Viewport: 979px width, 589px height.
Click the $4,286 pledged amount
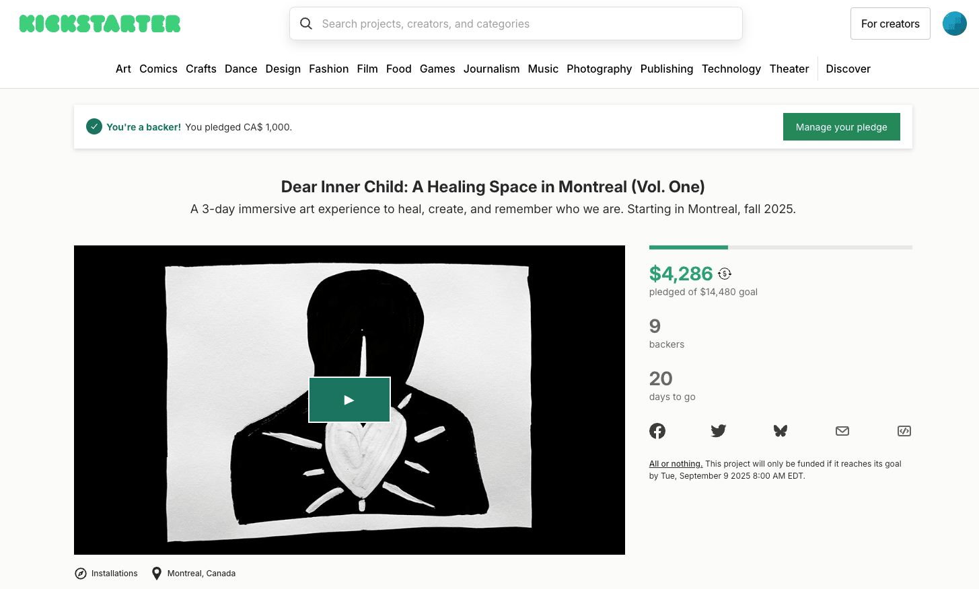(x=681, y=274)
